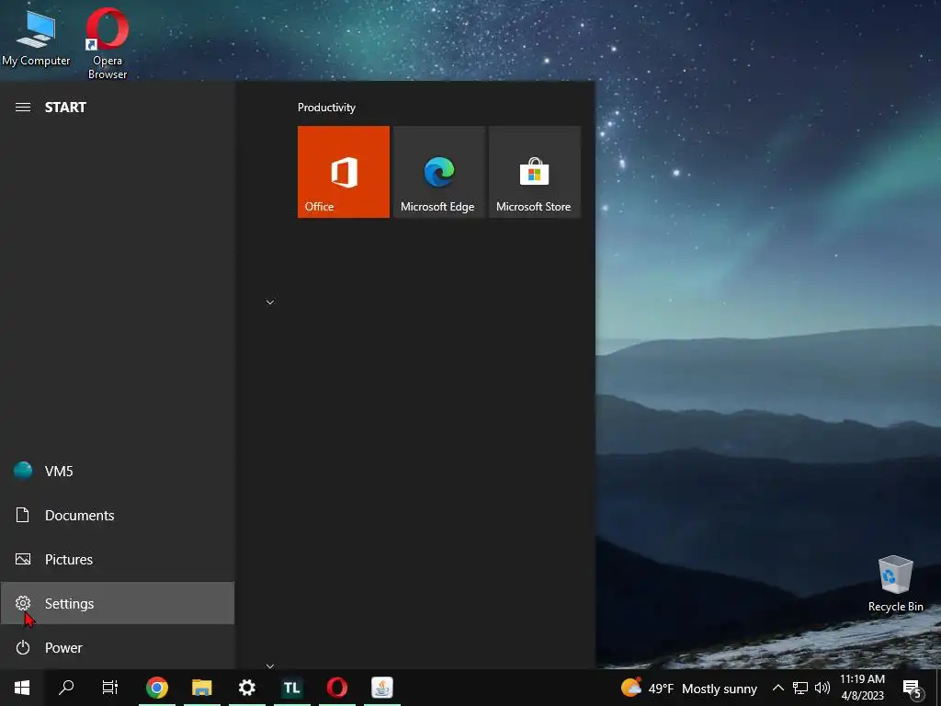The width and height of the screenshot is (941, 706).
Task: Select Opera Browser desktop shortcut
Action: (108, 43)
